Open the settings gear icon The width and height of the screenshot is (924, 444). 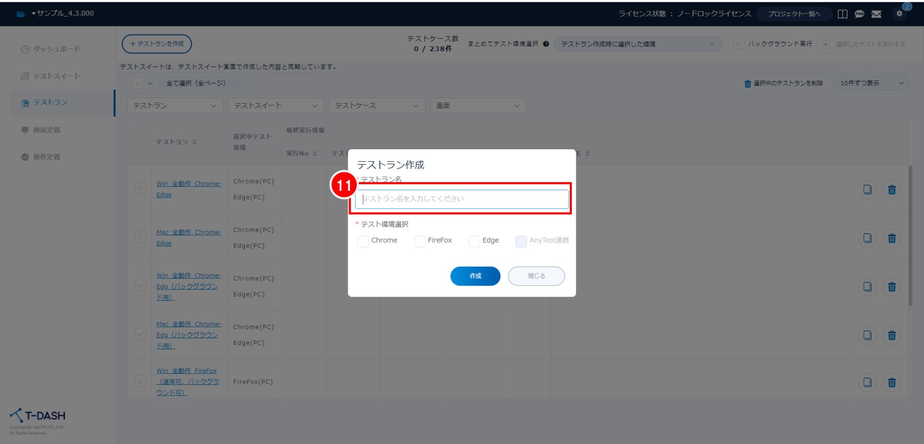point(899,14)
